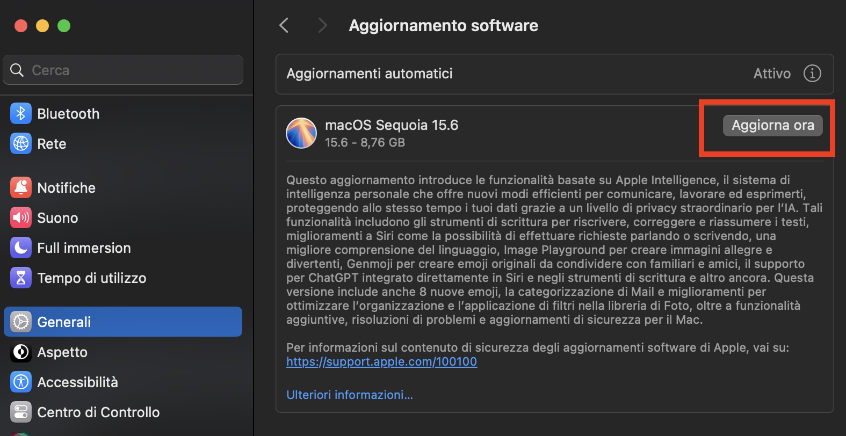Select Generali in the sidebar
The image size is (846, 436).
[63, 322]
